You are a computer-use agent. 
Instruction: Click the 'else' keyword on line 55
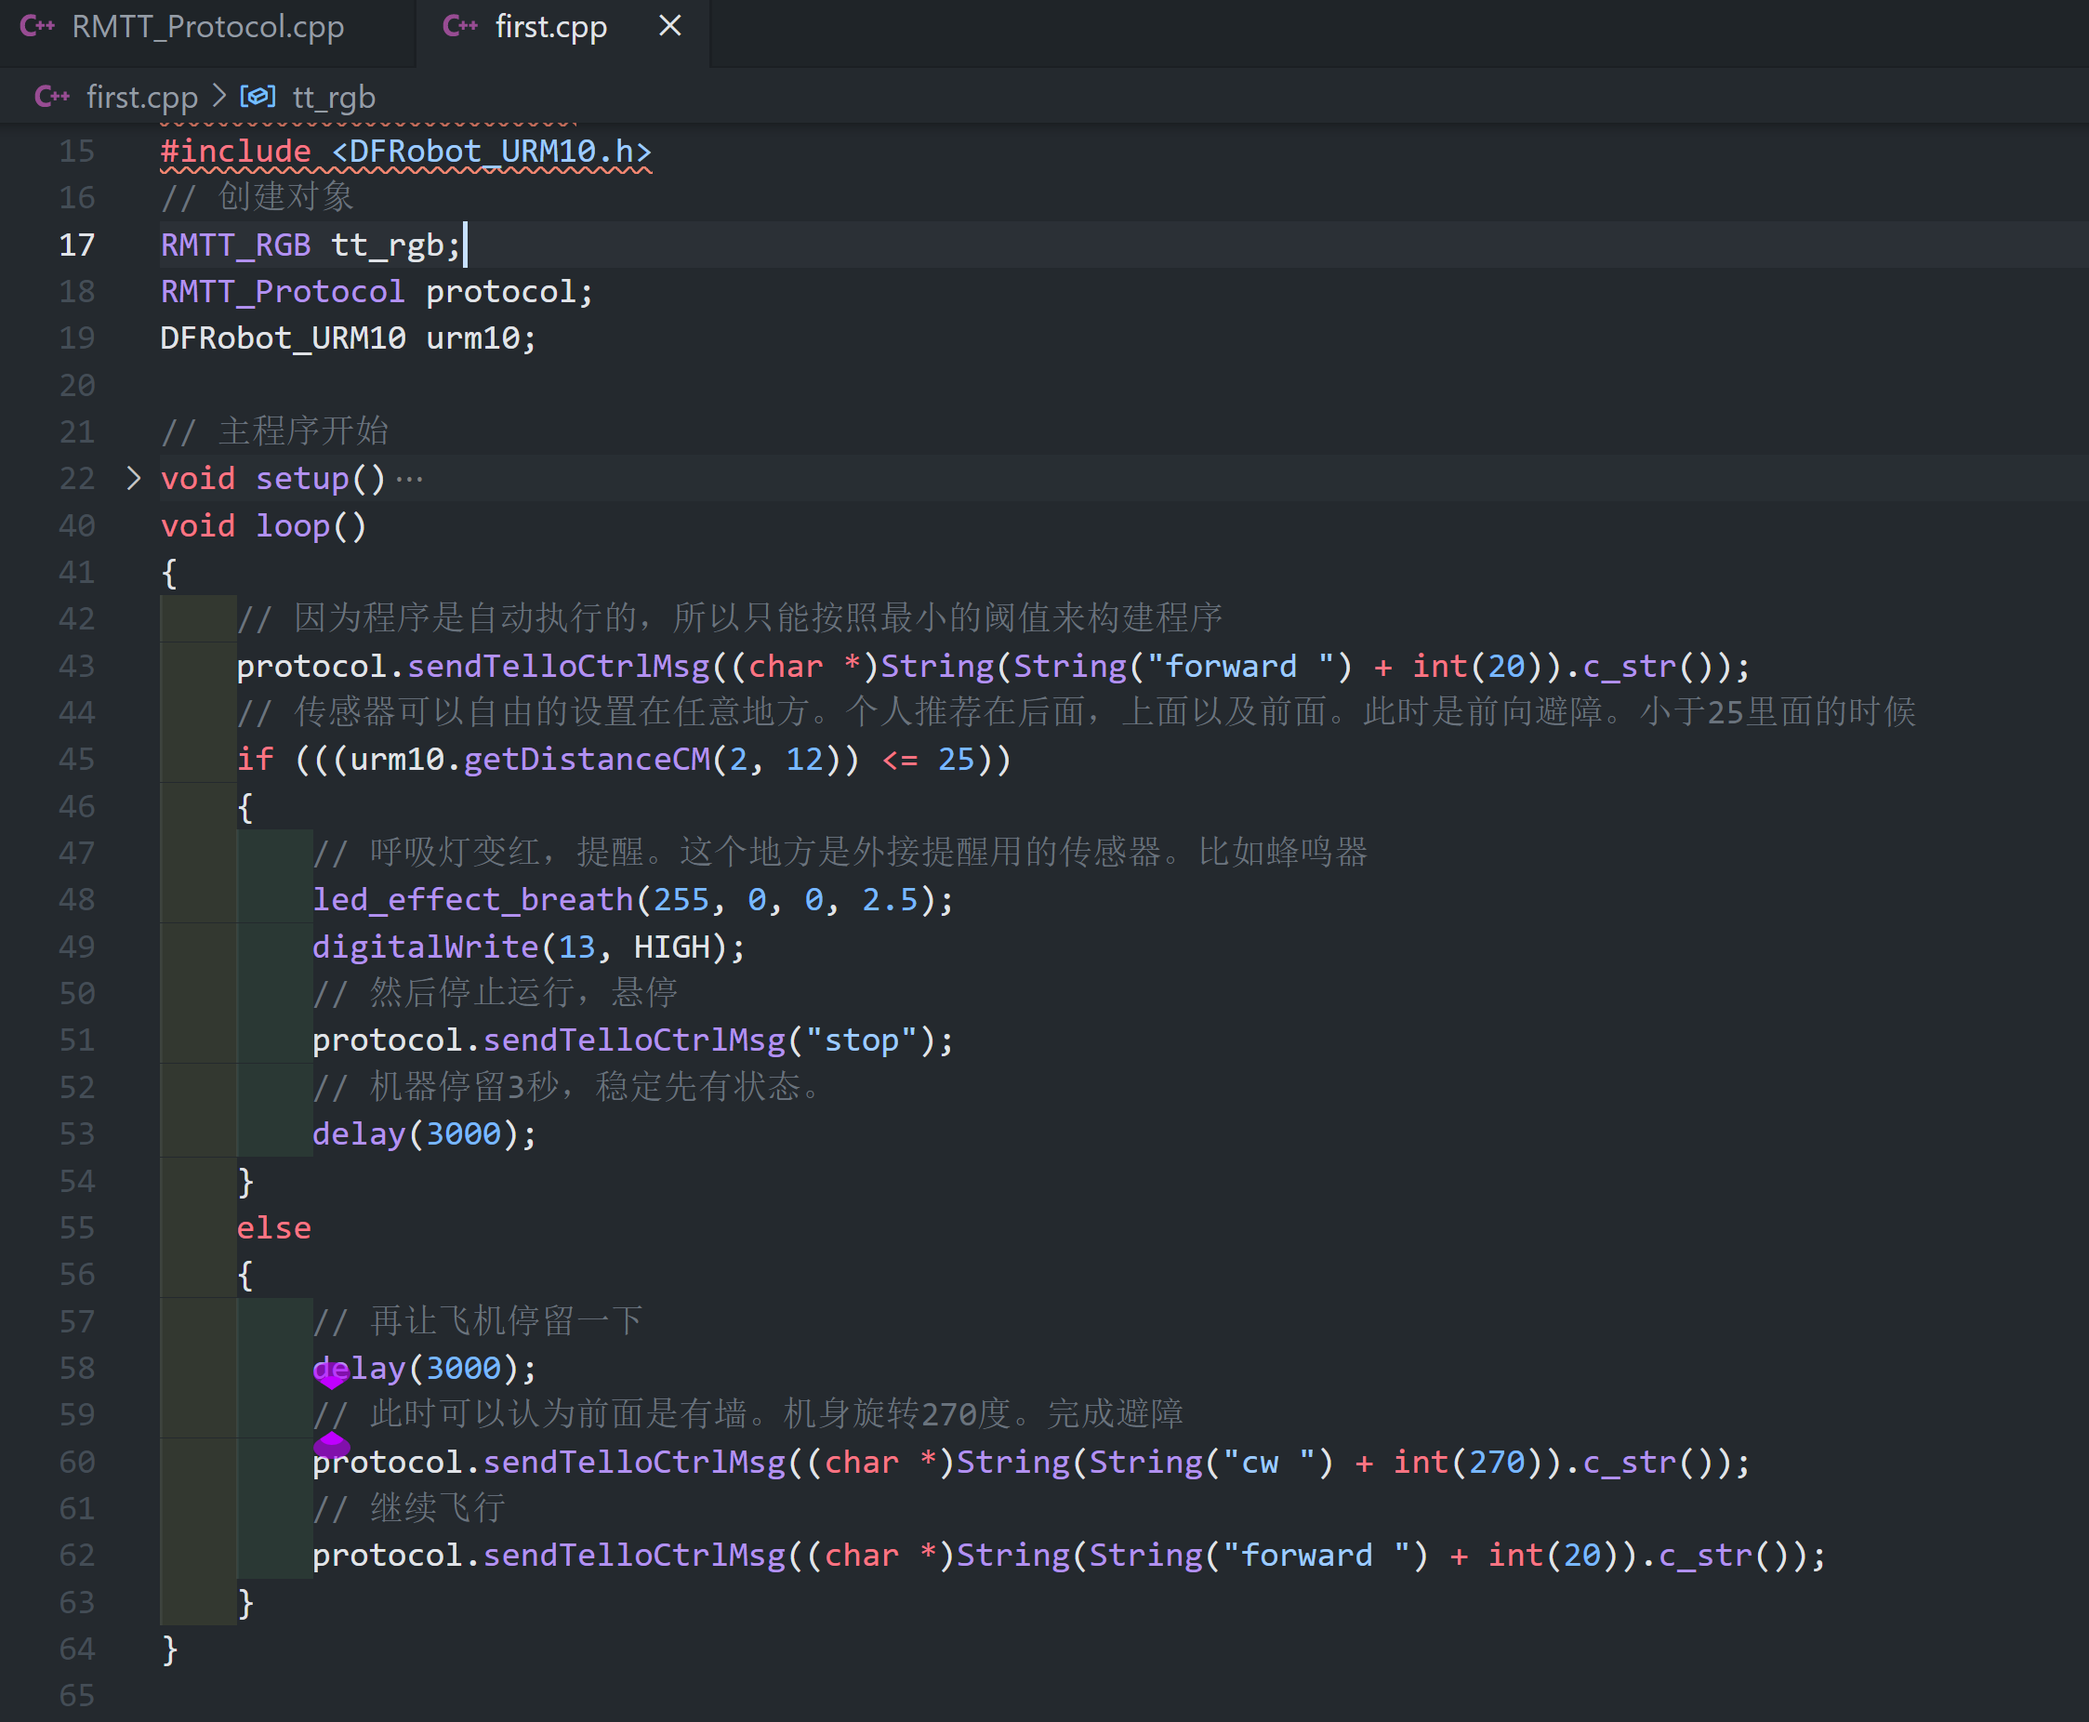point(273,1228)
